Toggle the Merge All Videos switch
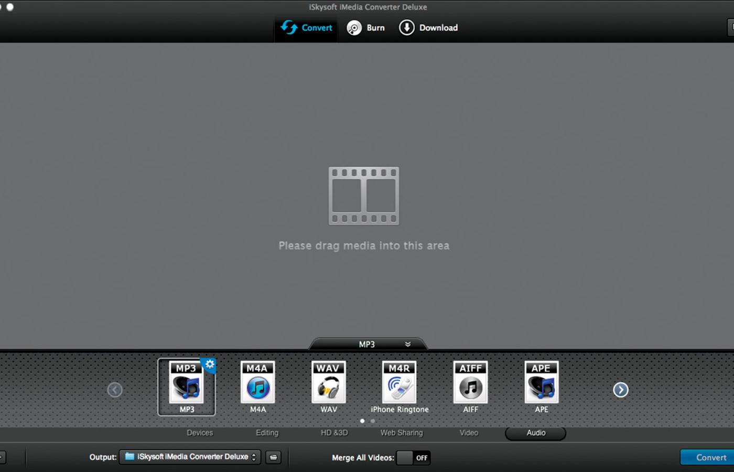734x472 pixels. click(x=413, y=458)
